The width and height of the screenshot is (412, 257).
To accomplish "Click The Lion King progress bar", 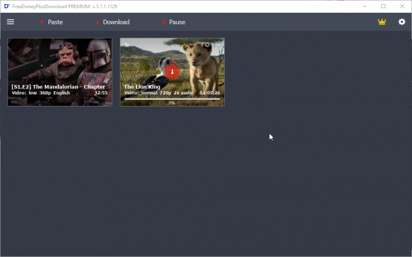I will pos(172,99).
